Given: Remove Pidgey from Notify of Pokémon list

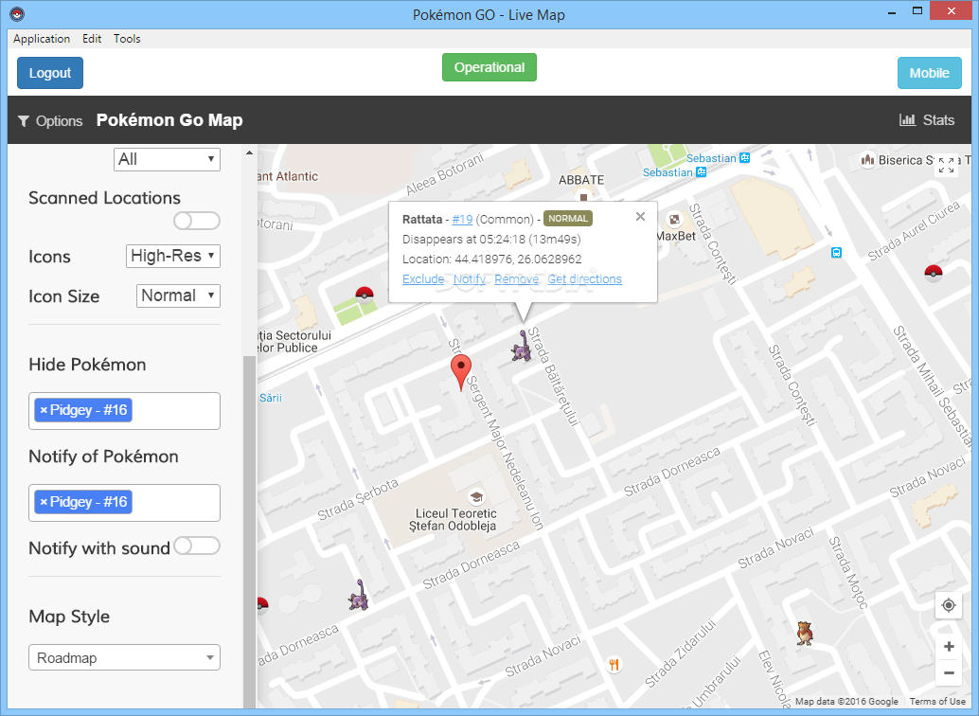Looking at the screenshot, I should coord(44,502).
